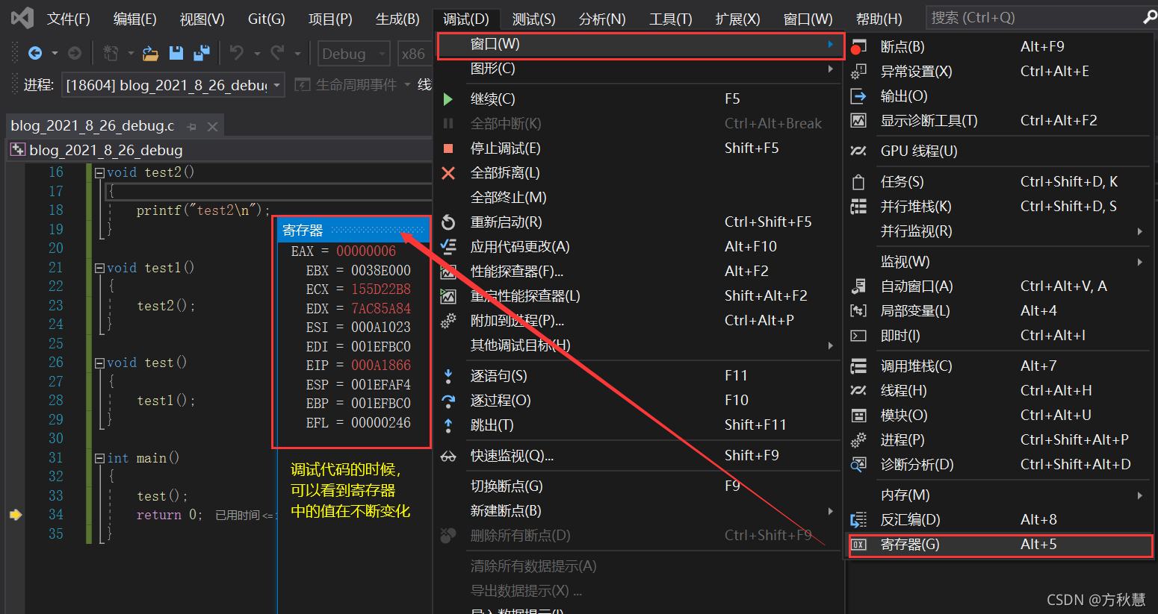This screenshot has width=1158, height=614.
Task: Select 模块(O) modules menu entry
Action: [x=998, y=416]
